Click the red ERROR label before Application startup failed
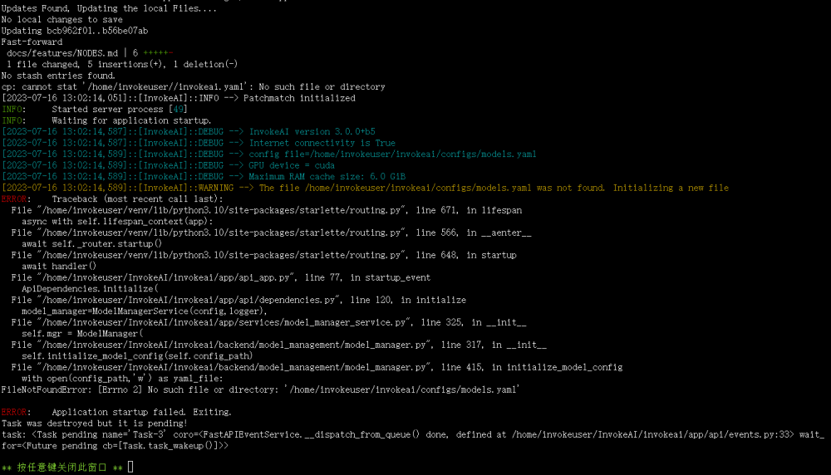 click(x=14, y=412)
